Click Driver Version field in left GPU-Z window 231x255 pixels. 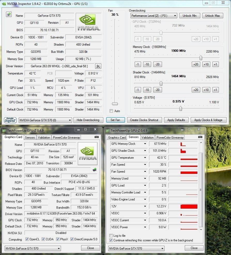tap(61, 214)
